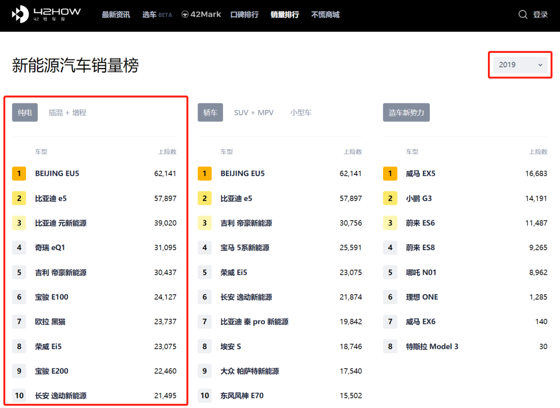Open 比亚迪 e5 in the 纯电 list
This screenshot has height=408, width=560.
point(51,198)
